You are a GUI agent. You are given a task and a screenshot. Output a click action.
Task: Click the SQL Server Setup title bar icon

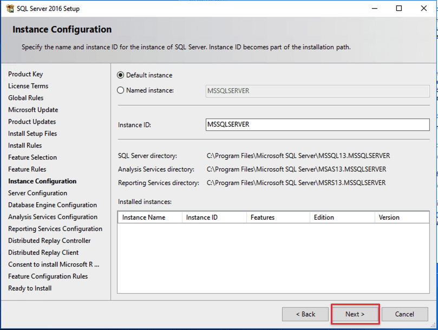[10, 9]
